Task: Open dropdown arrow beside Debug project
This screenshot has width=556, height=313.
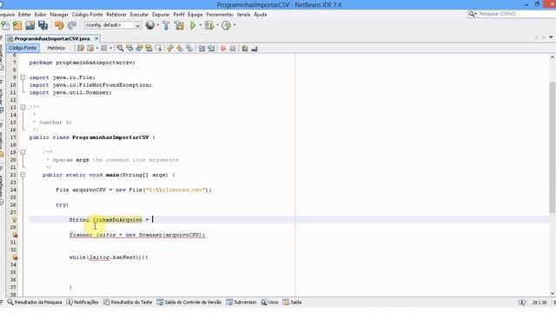Action: click(217, 25)
